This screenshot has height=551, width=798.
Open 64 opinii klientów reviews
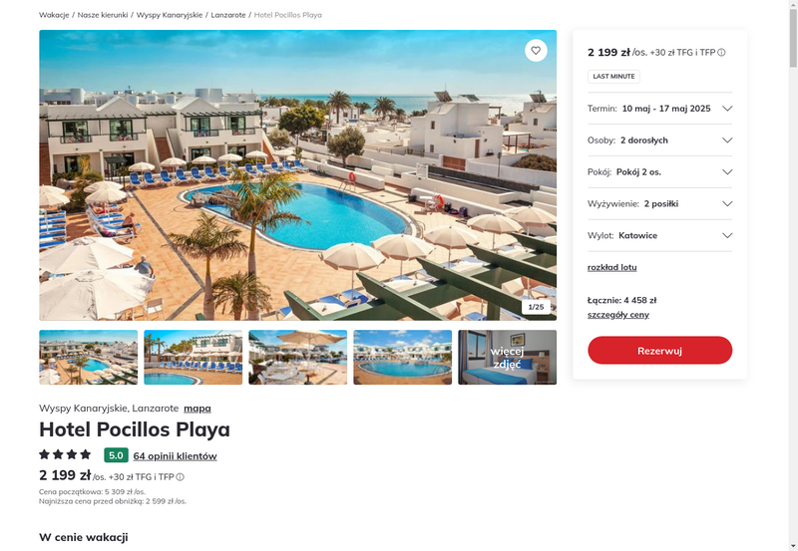click(x=176, y=456)
